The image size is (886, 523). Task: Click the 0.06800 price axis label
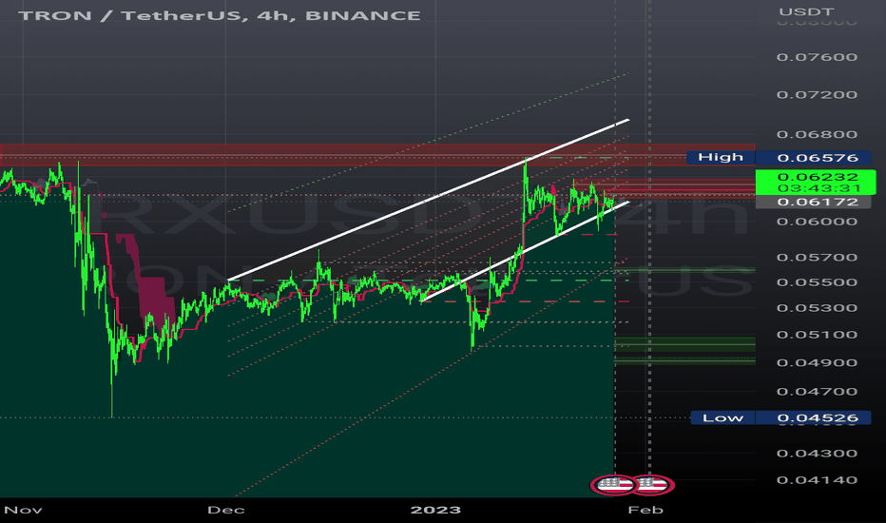[x=817, y=135]
